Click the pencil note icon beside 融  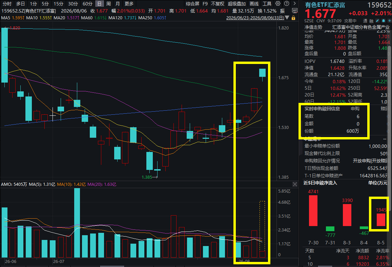pyautogui.click(x=377, y=21)
